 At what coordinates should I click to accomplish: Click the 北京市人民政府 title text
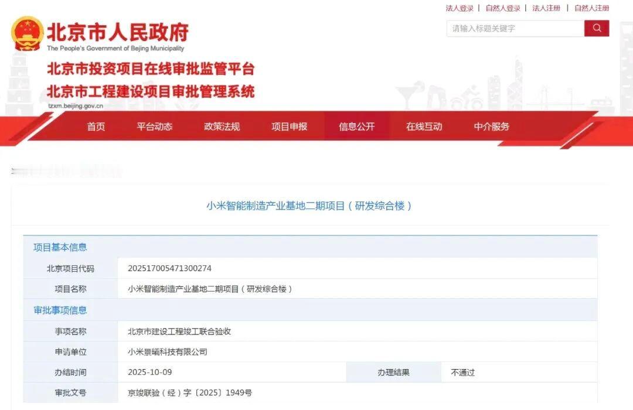[118, 32]
